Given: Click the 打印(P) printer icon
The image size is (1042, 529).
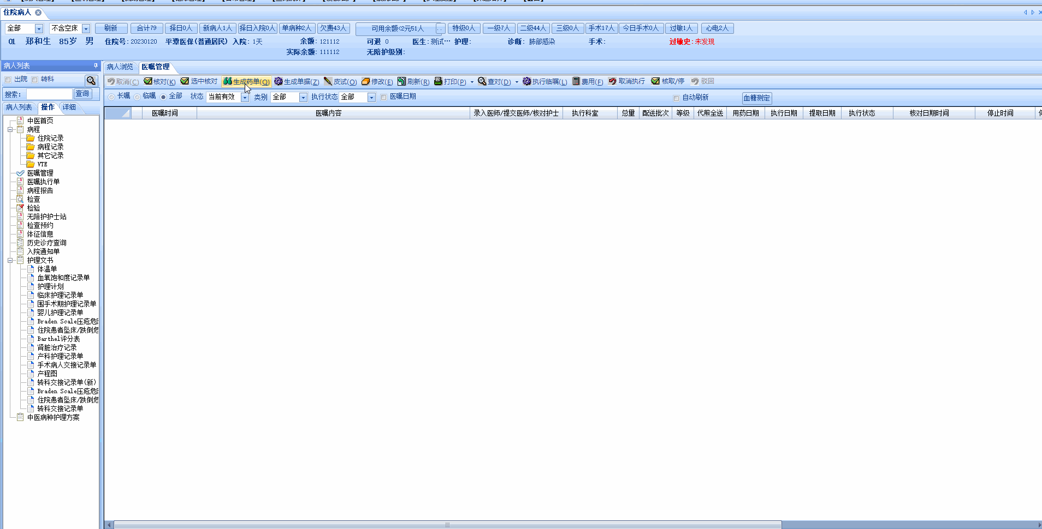Looking at the screenshot, I should tap(438, 81).
